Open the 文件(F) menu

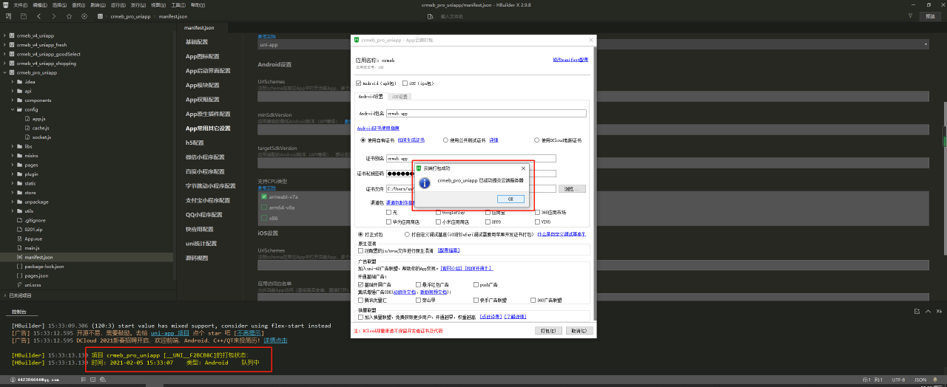(20, 4)
